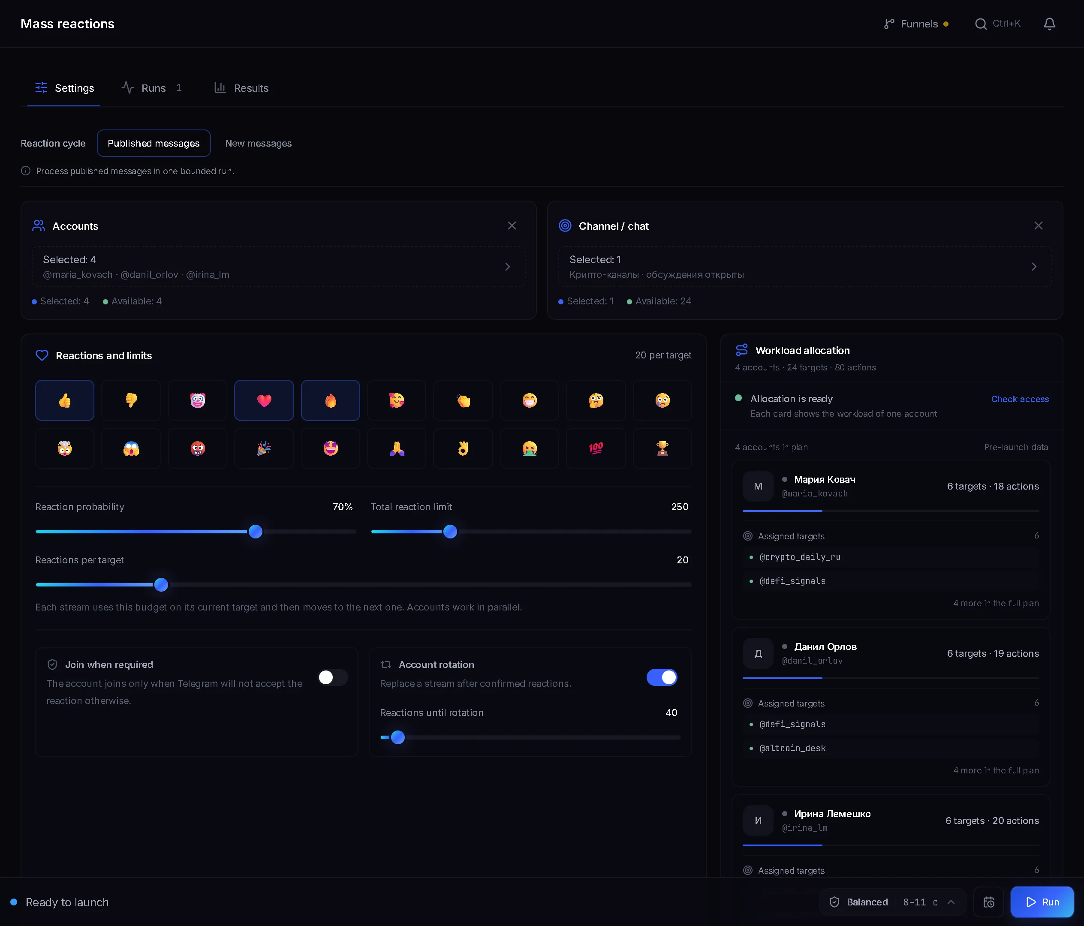Click the Check access link
Screen dimensions: 1084x926
[x=1020, y=399]
